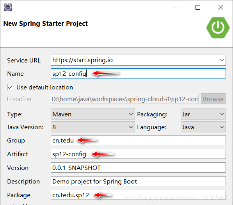Image resolution: width=233 pixels, height=205 pixels.
Task: Click the Group field containing cn.tedu
Action: (x=138, y=140)
